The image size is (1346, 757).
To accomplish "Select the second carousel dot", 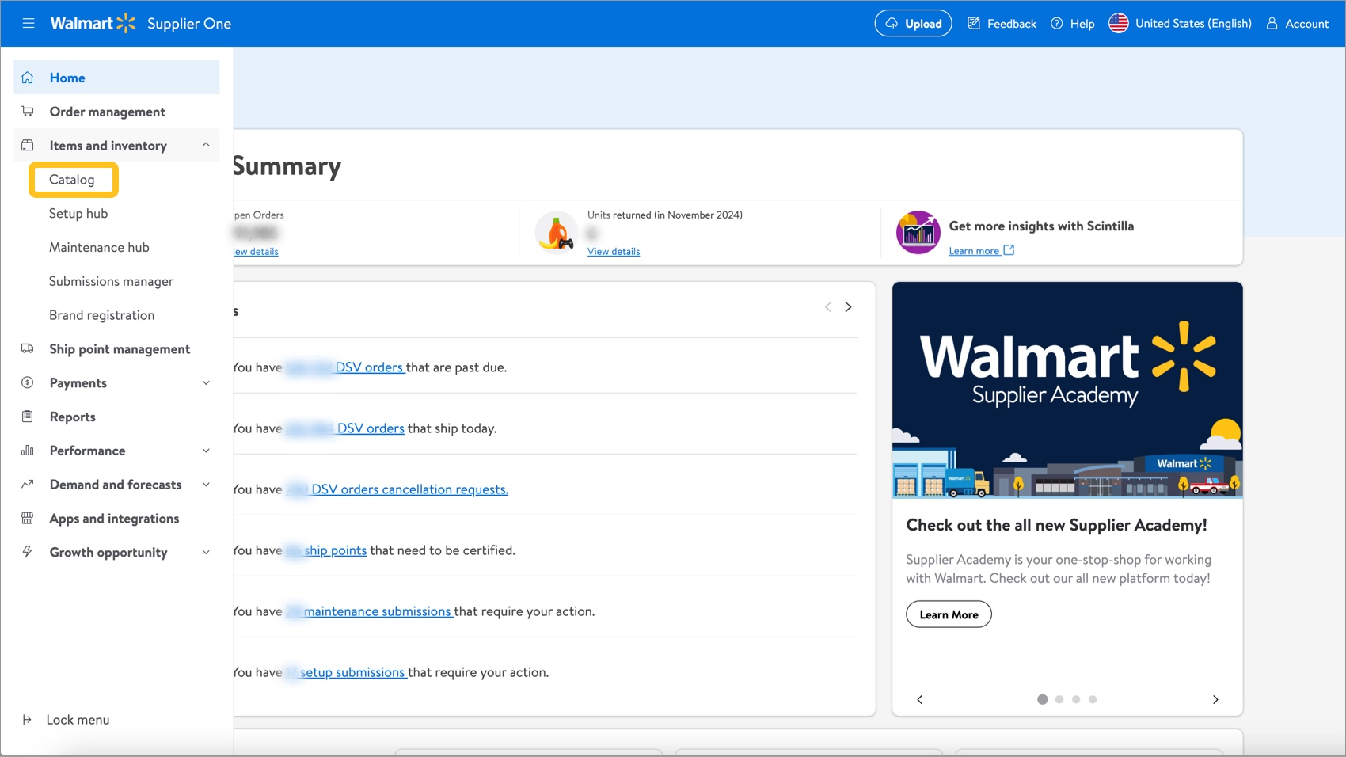I will pyautogui.click(x=1059, y=699).
